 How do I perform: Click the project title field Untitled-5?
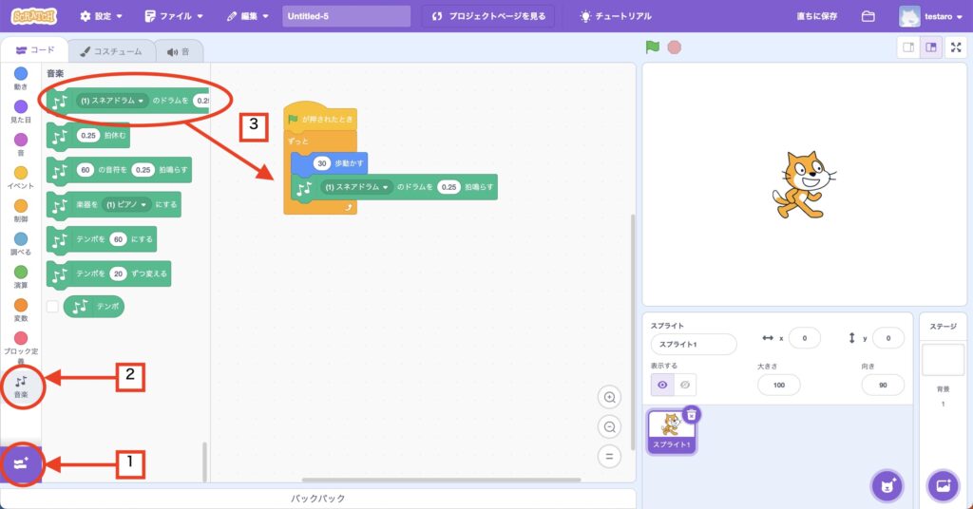point(346,16)
